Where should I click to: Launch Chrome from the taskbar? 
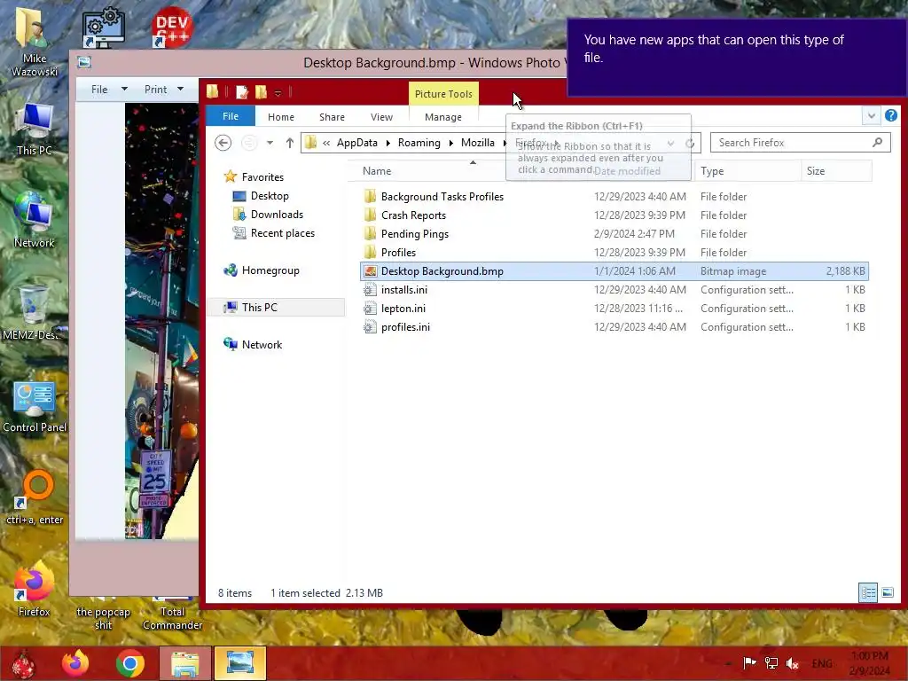pyautogui.click(x=129, y=663)
